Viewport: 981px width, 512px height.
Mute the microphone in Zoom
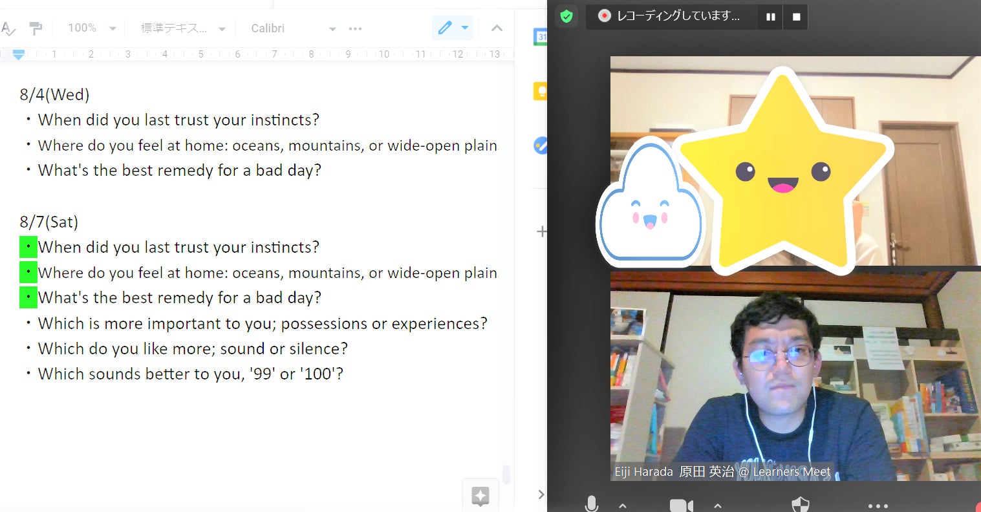coord(591,505)
